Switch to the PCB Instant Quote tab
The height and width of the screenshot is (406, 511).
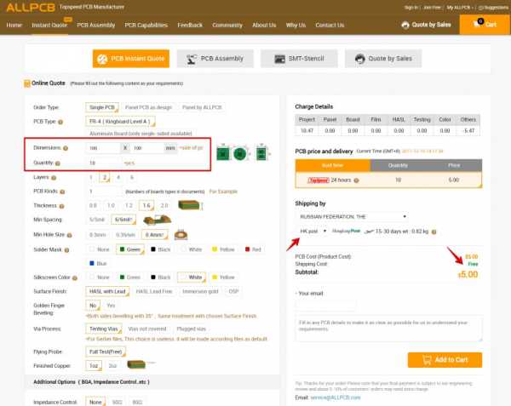click(131, 59)
